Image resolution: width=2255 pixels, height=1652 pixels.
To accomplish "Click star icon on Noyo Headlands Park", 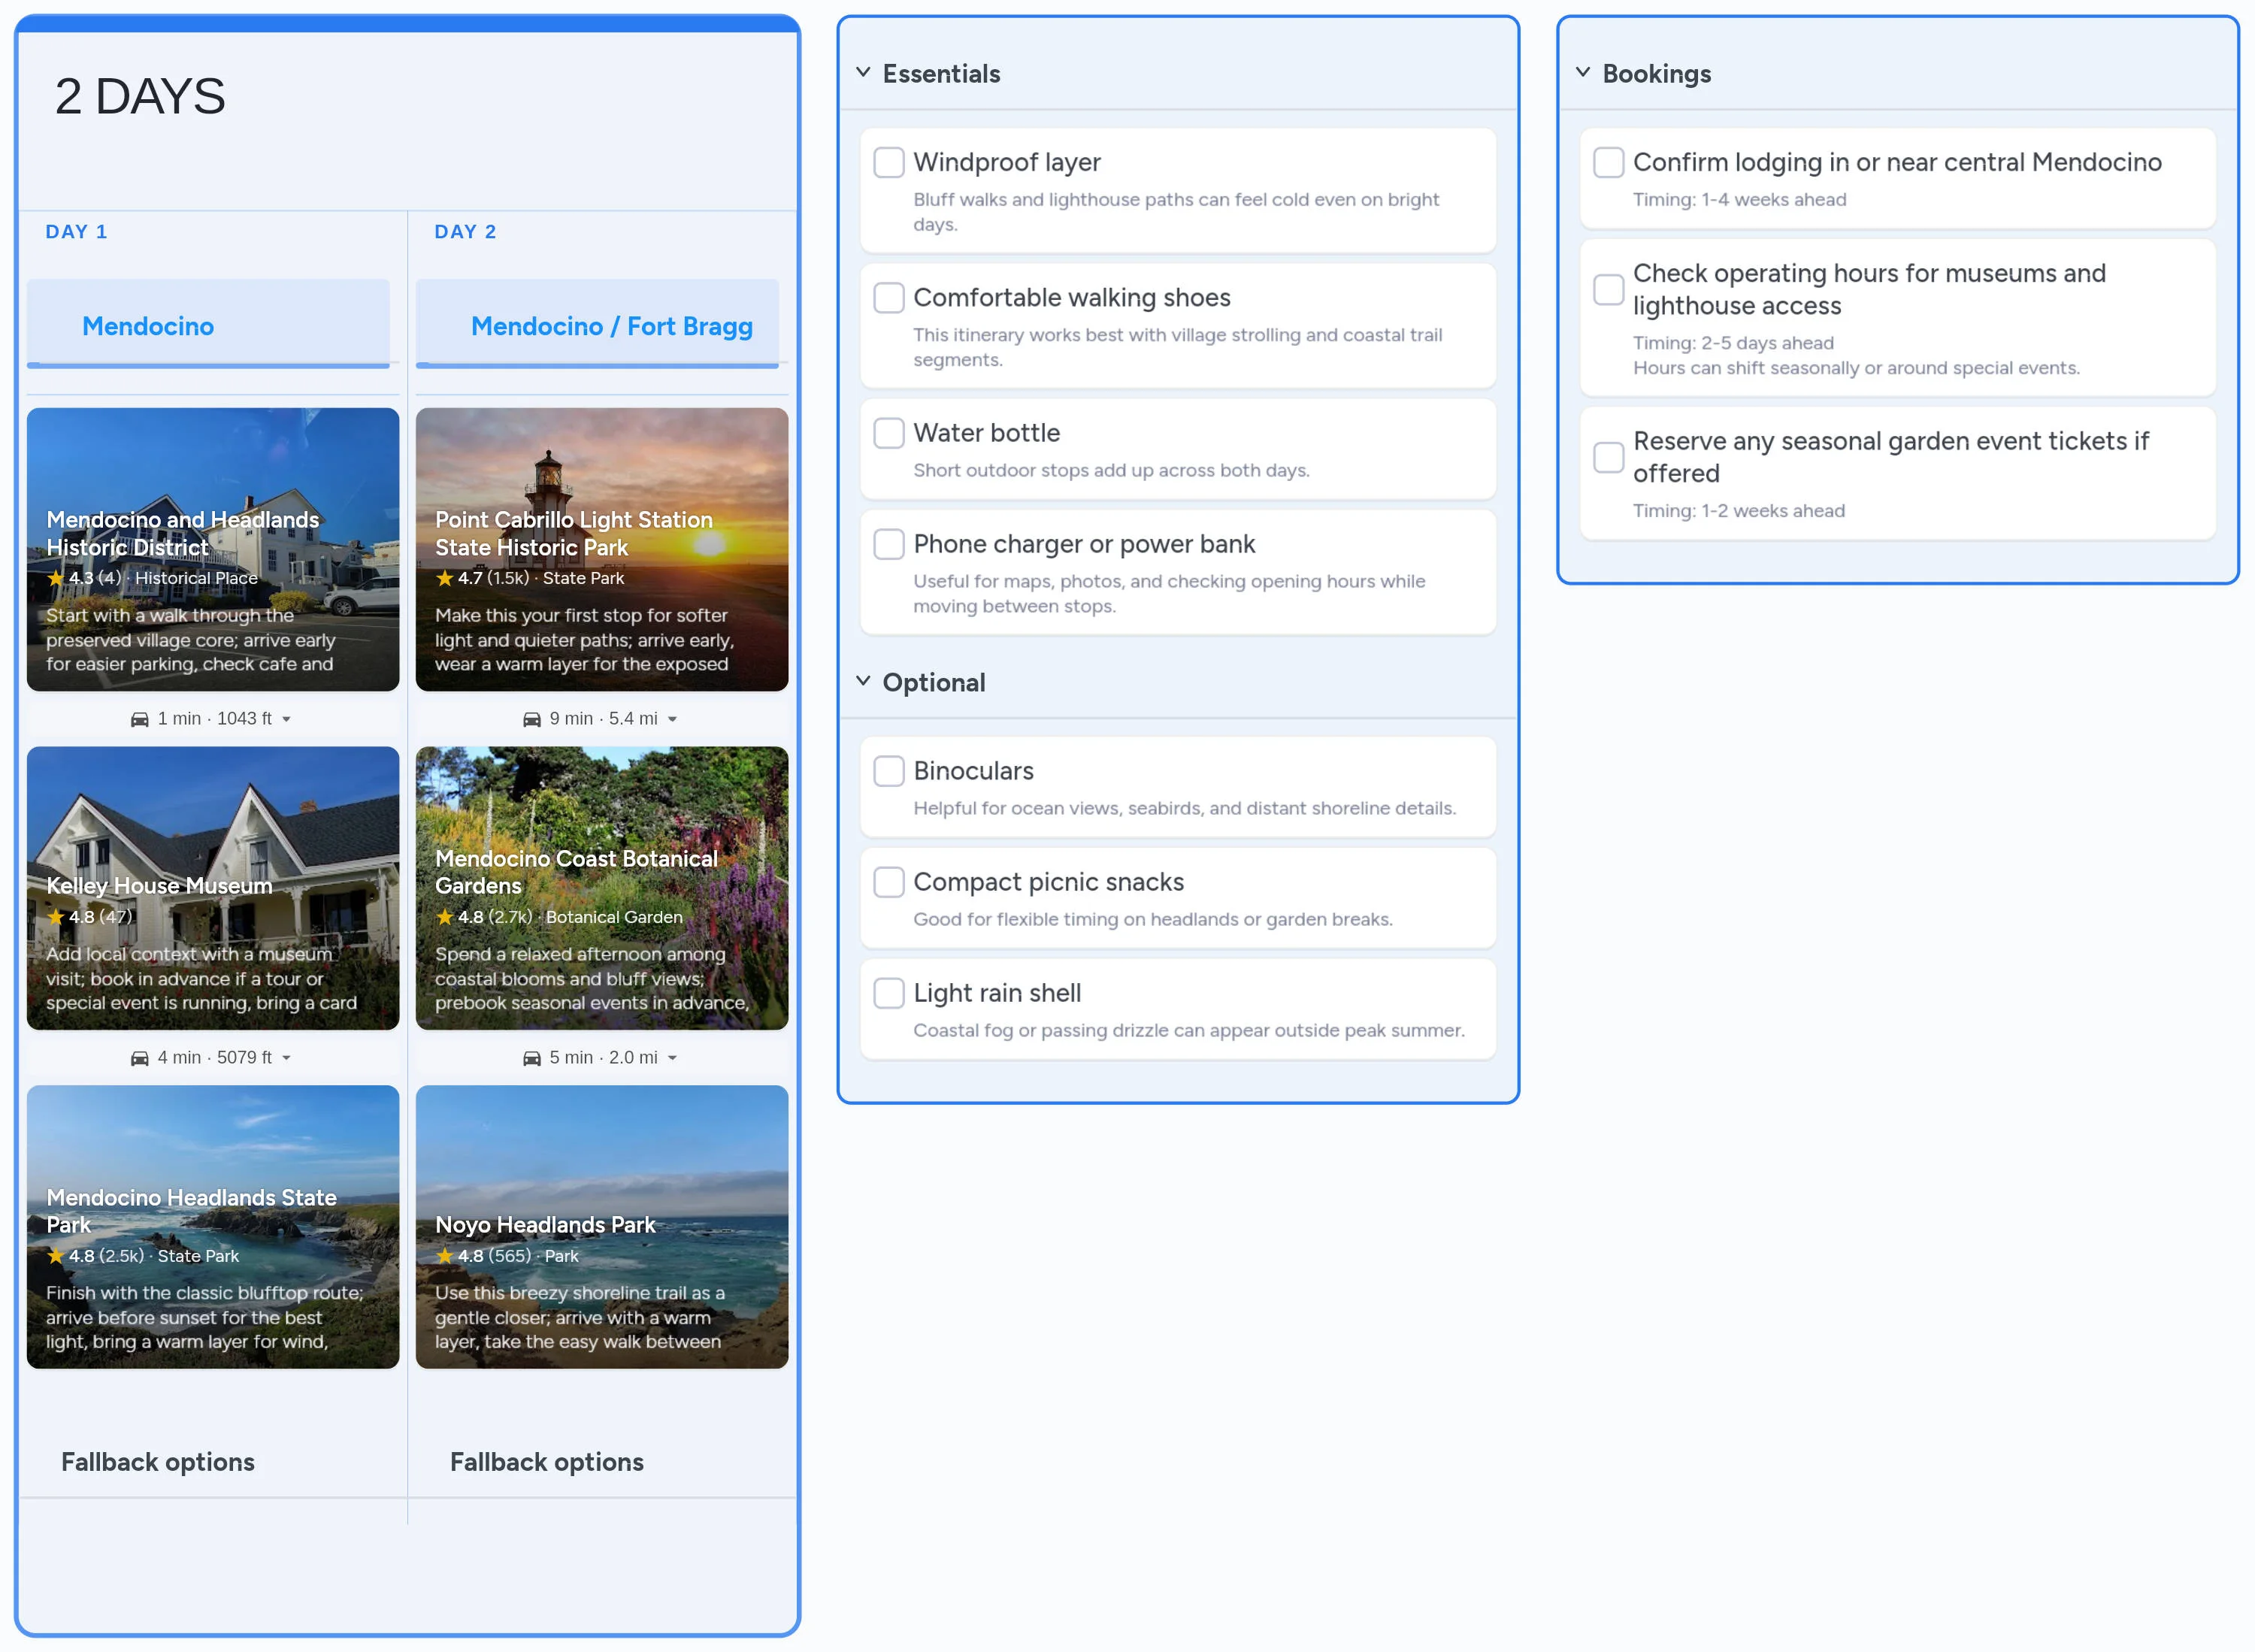I will click(x=445, y=1256).
